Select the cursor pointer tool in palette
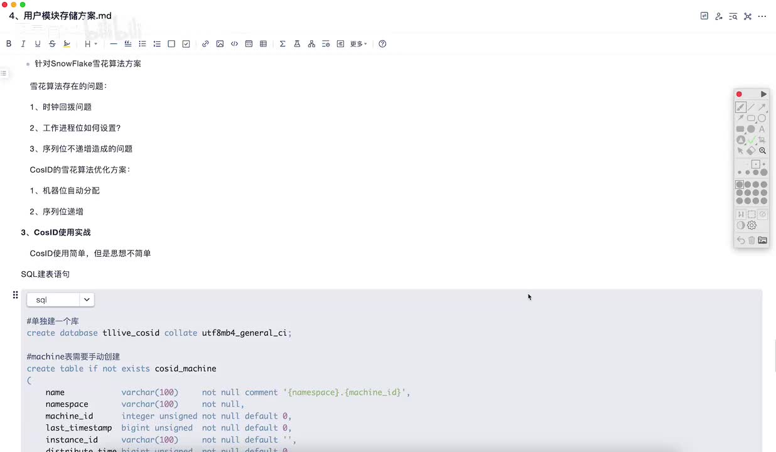 click(741, 151)
